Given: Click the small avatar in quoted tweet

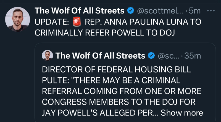Looking at the screenshot, I should [47, 56].
